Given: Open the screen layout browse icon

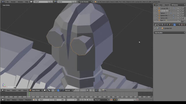Looking at the screenshot, I should click(x=32, y=2).
